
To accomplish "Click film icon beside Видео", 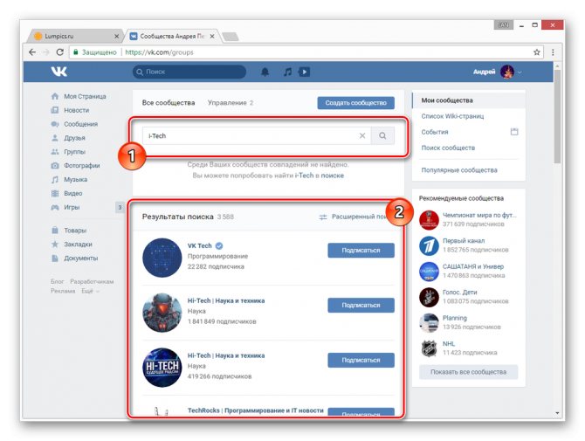I will click(x=55, y=193).
